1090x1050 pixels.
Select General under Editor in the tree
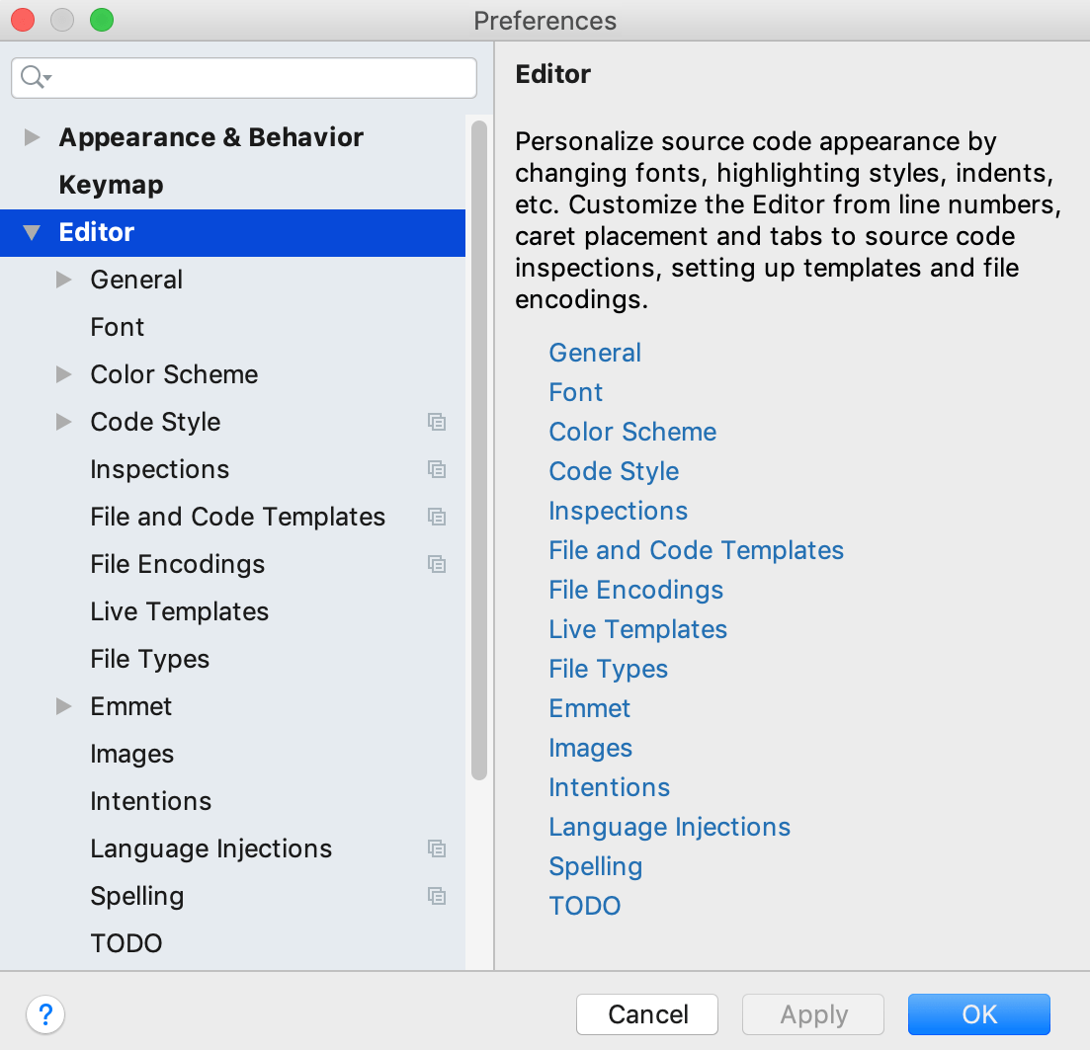tap(136, 280)
